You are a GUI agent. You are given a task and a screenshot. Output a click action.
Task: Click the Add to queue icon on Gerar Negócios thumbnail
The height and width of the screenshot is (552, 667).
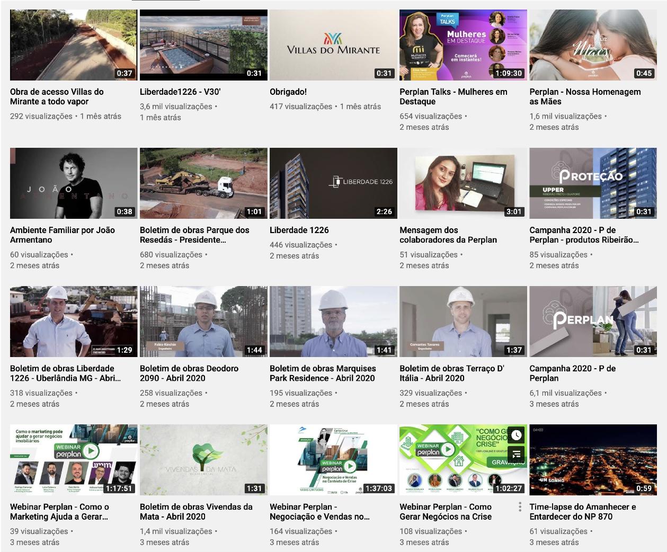516,454
